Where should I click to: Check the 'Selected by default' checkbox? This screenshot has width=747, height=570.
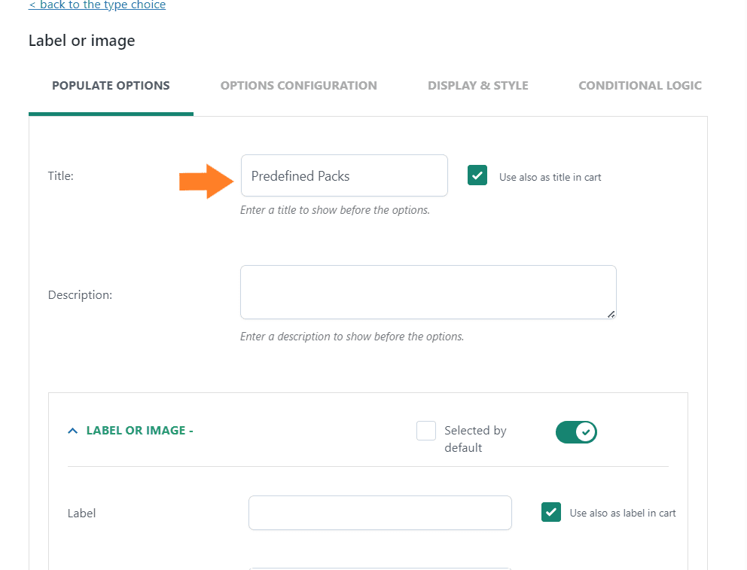(x=426, y=431)
